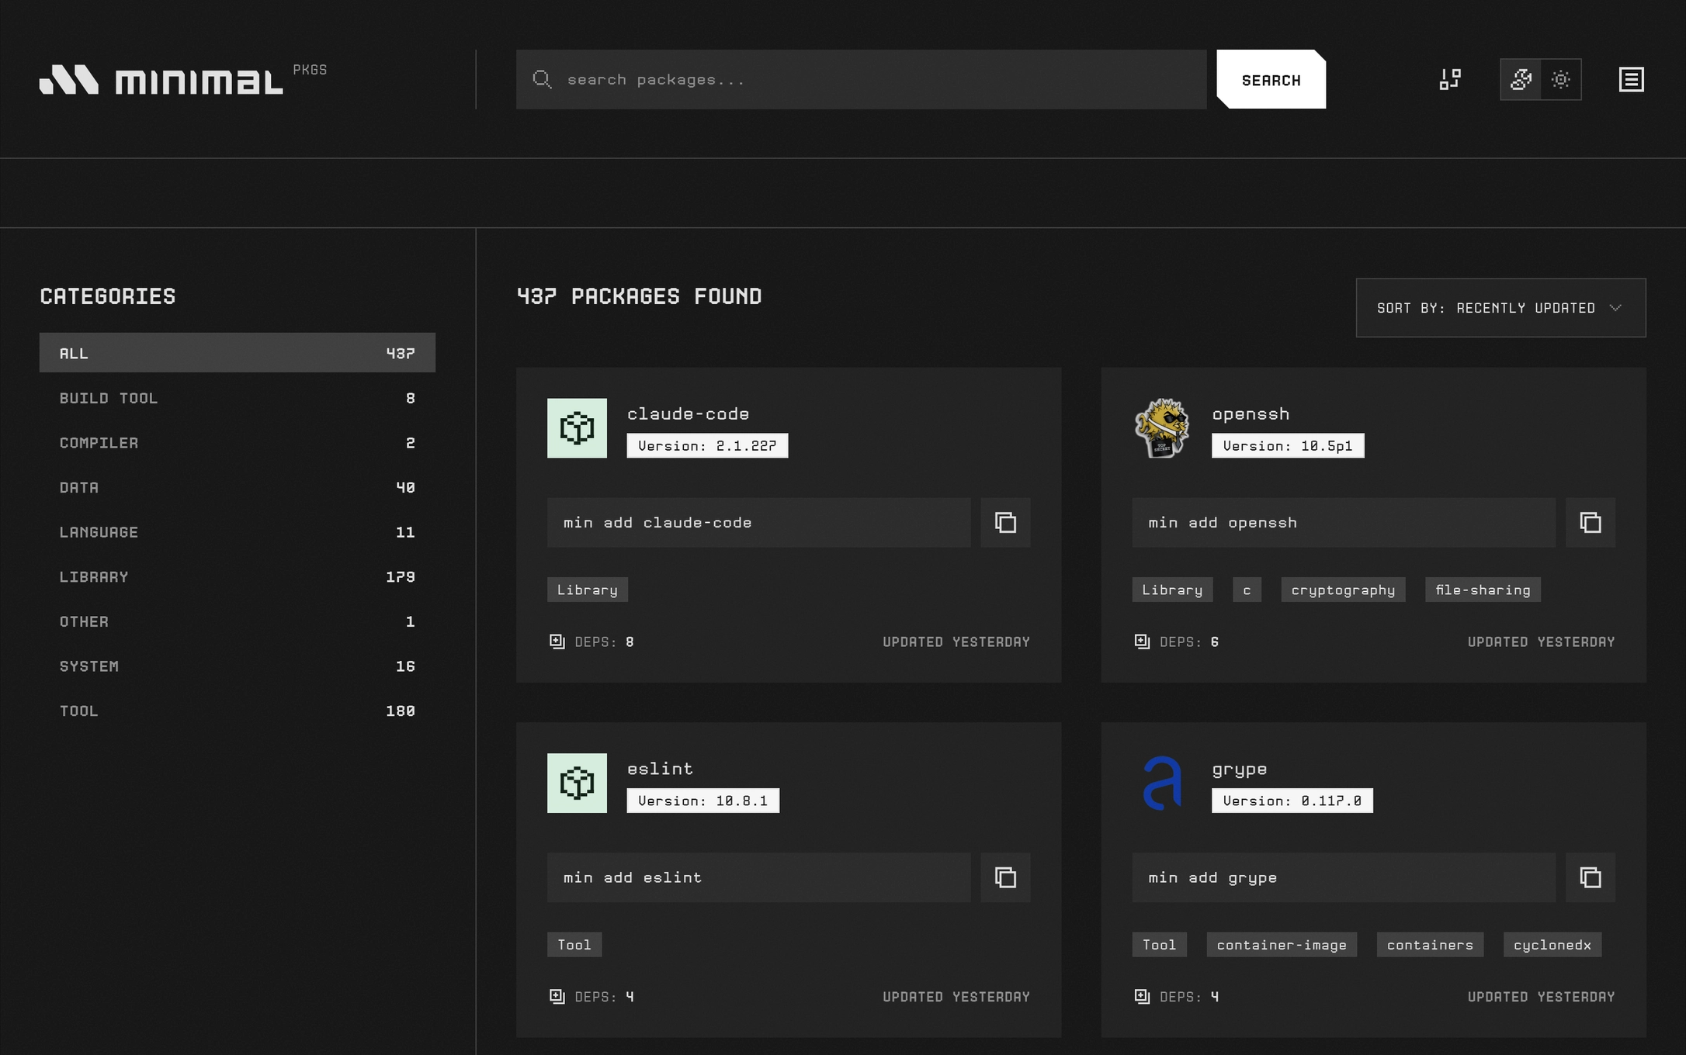1686x1055 pixels.
Task: Click the file-sharing tag
Action: (x=1483, y=590)
